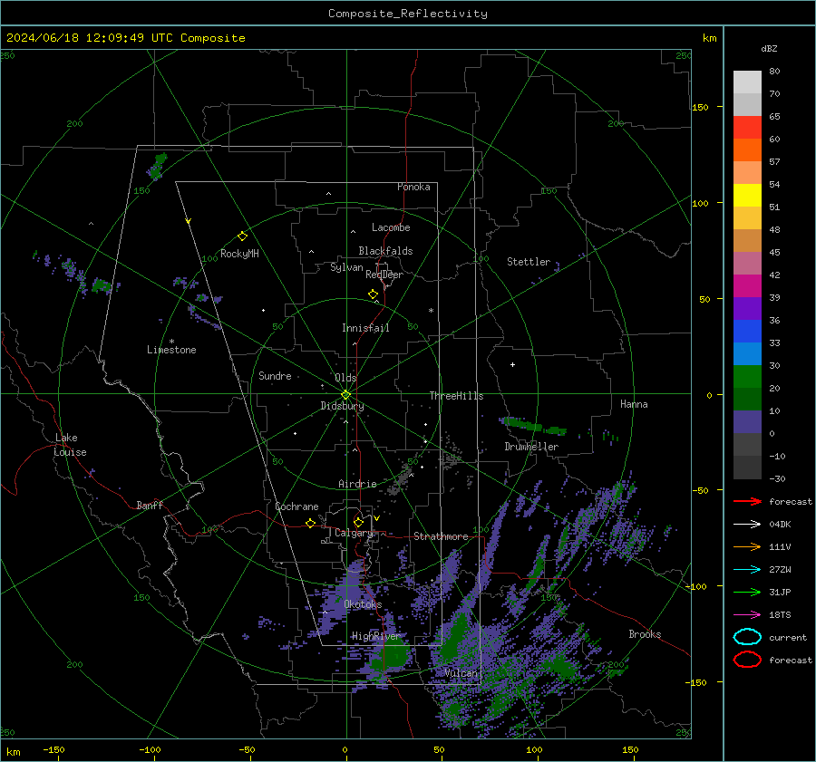The width and height of the screenshot is (816, 762).
Task: Click the Ponoka city label
Action: pos(413,187)
